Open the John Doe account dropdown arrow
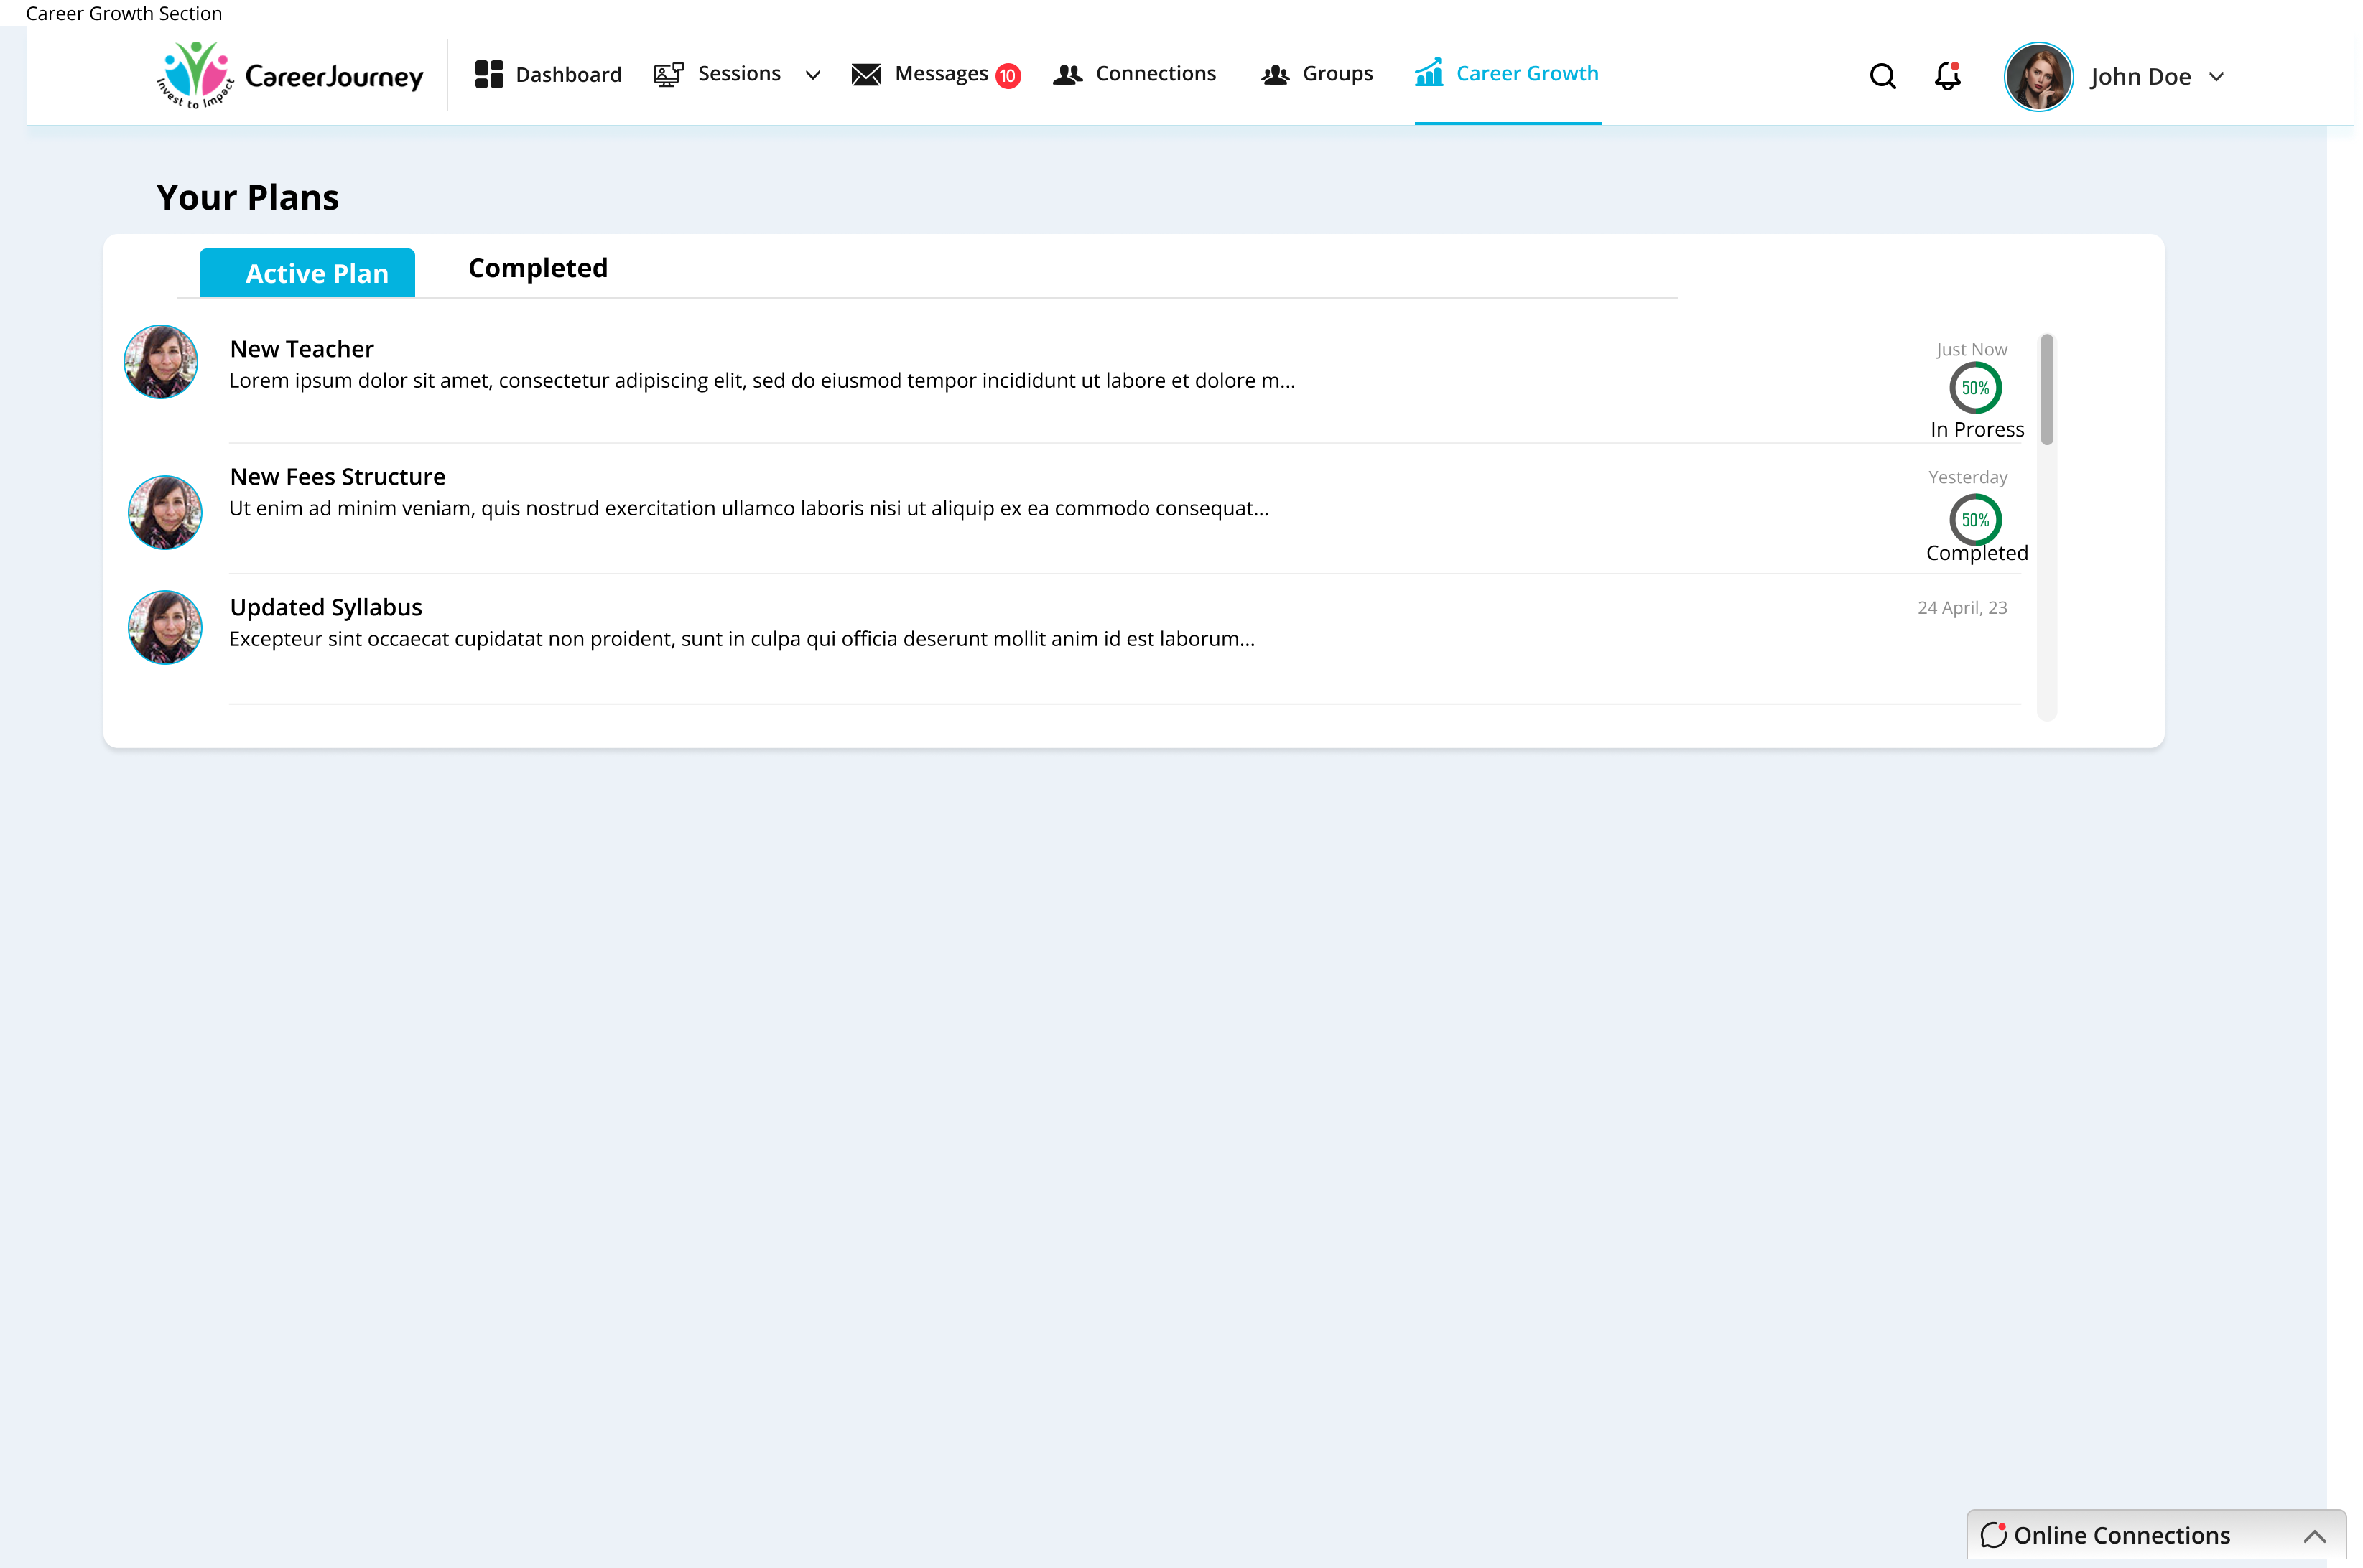This screenshot has height=1568, width=2363. 2216,77
